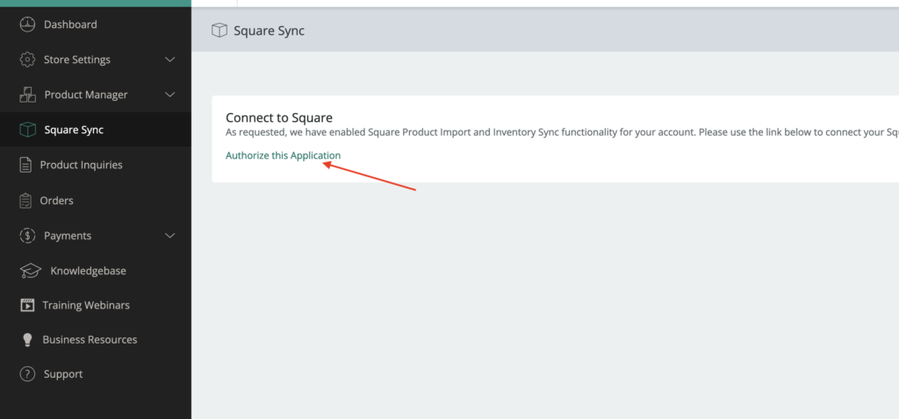Click the Training Webinars video icon
This screenshot has height=419, width=899.
(26, 305)
